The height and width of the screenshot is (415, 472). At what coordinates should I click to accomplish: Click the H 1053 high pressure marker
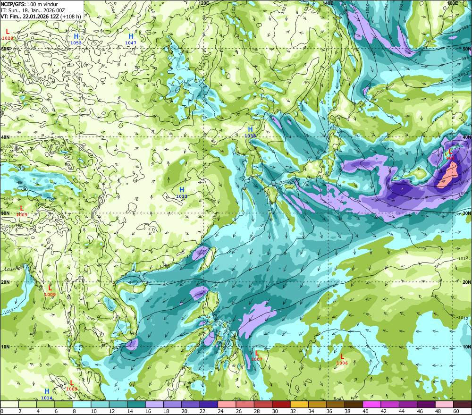pyautogui.click(x=76, y=39)
